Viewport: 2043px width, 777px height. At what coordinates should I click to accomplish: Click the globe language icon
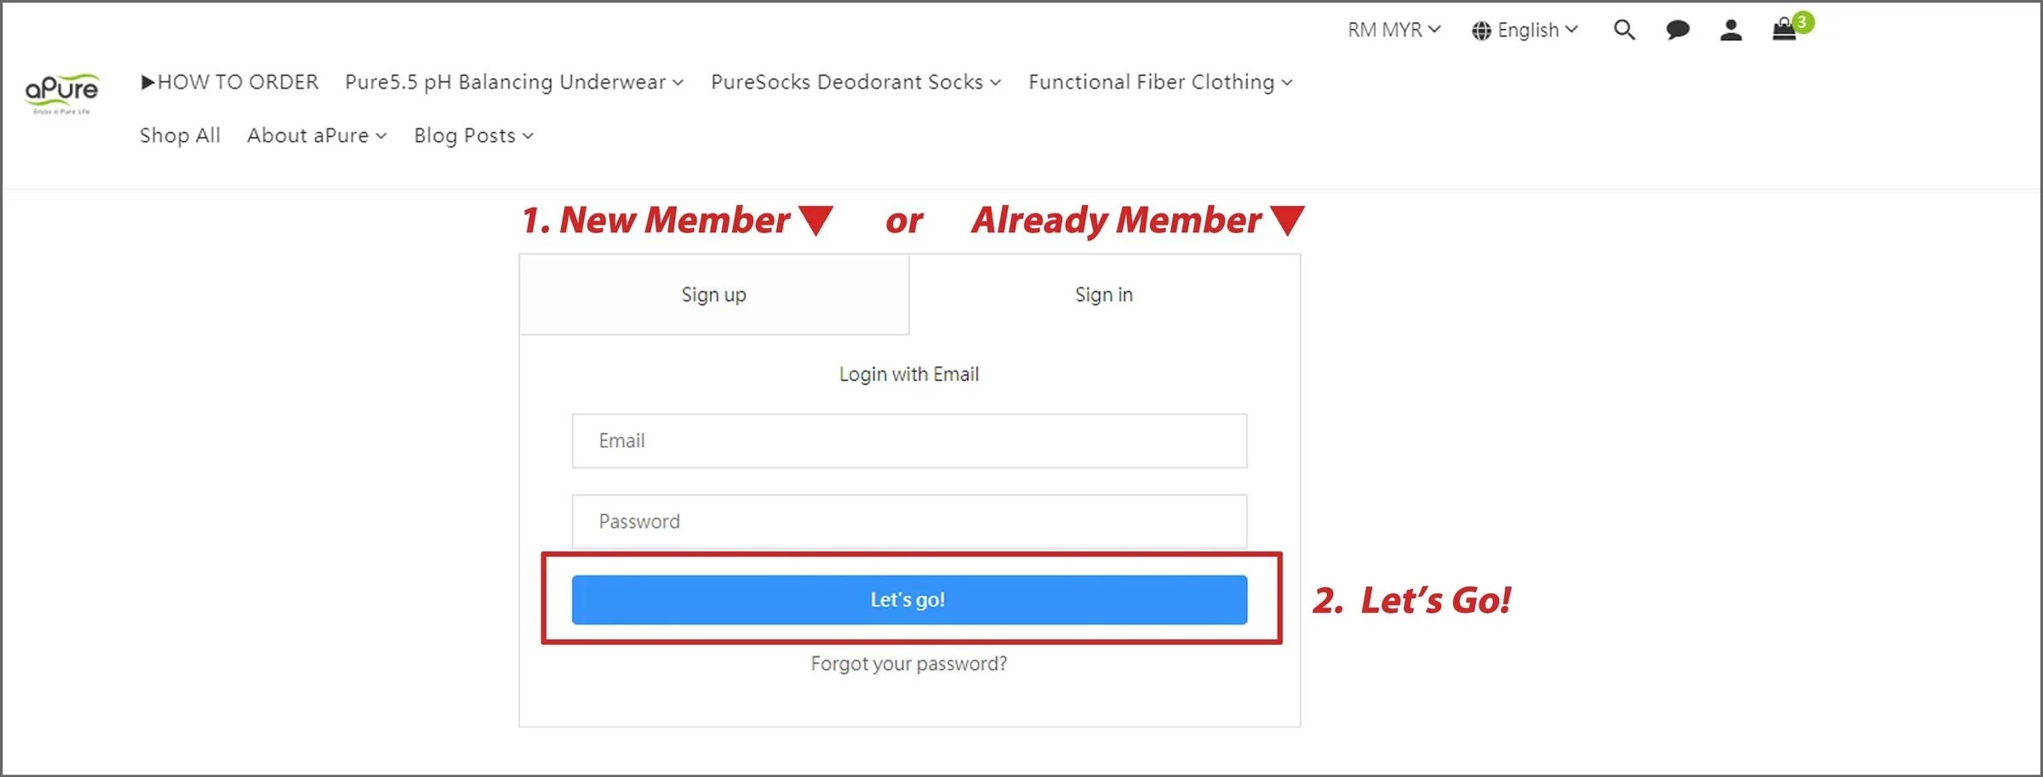coord(1481,31)
